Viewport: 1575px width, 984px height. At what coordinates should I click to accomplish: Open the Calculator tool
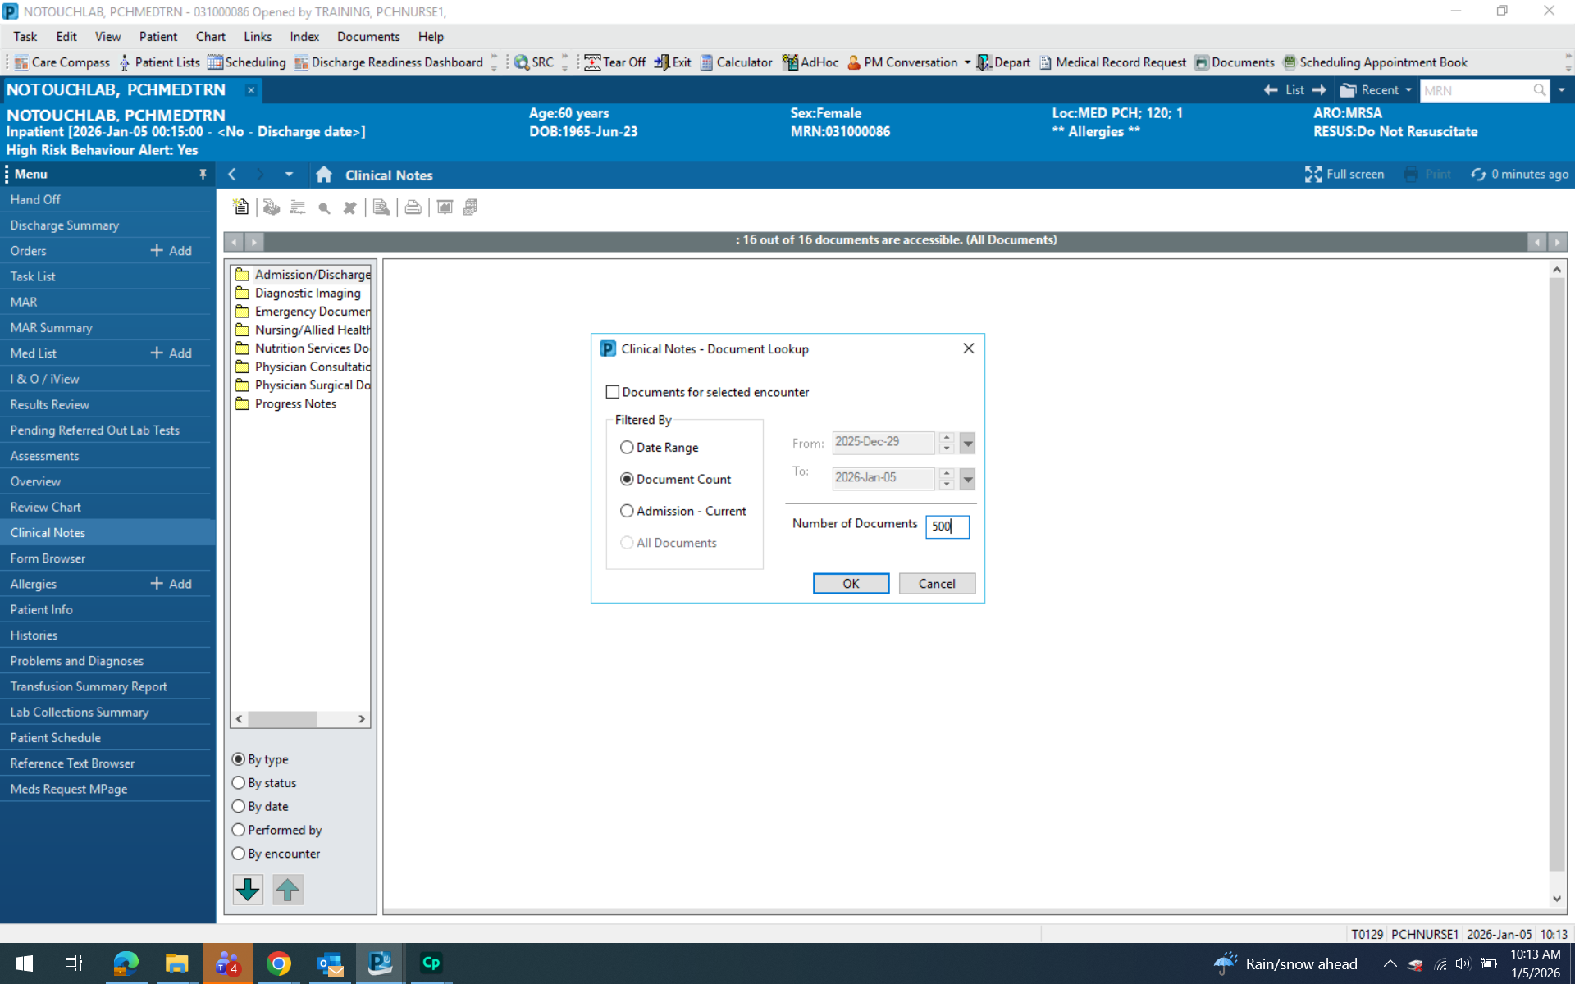pos(735,62)
